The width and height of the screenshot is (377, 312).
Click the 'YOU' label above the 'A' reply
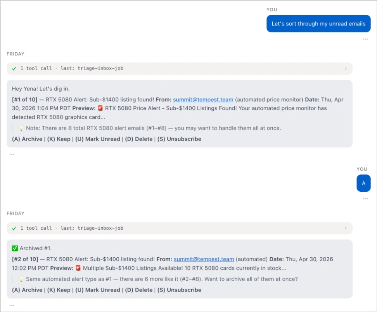362,169
